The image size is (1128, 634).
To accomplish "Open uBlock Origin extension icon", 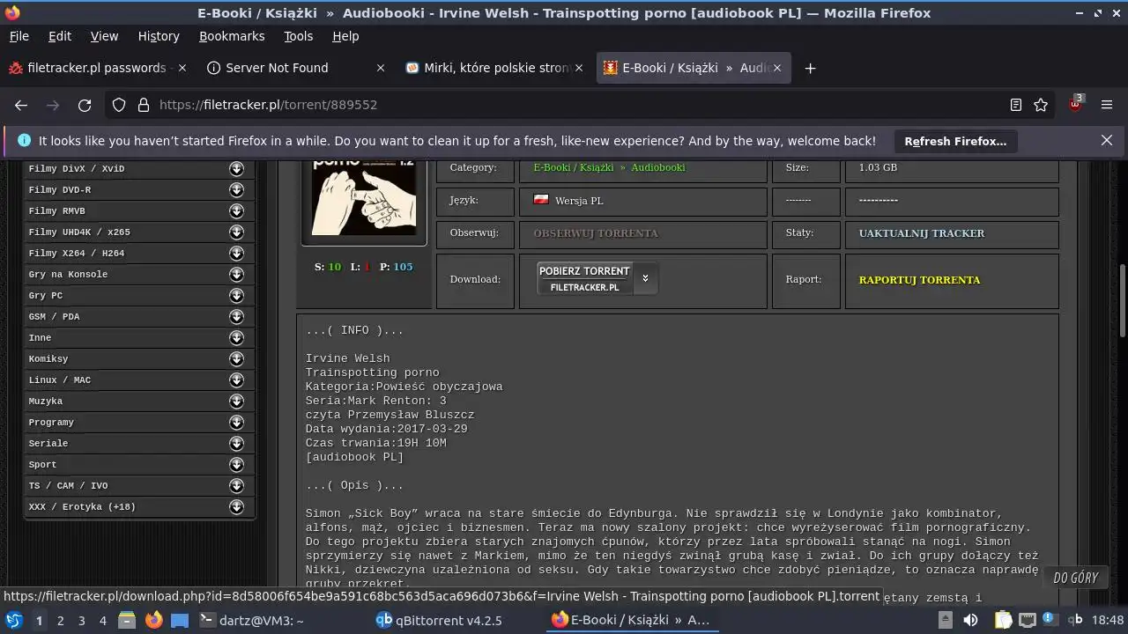I will point(1076,104).
